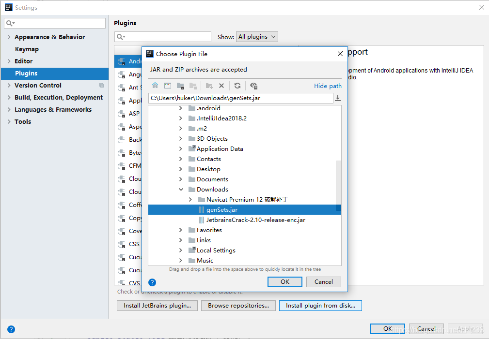This screenshot has width=489, height=339.
Task: Expand the .IntelliJIdea2018.2 folder chevron
Action: click(181, 118)
